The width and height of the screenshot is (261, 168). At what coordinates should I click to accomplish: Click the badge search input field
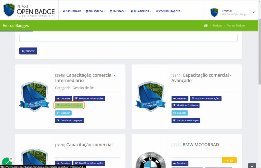(x=128, y=38)
